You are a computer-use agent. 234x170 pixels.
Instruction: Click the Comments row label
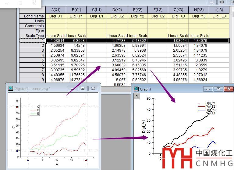point(33,26)
